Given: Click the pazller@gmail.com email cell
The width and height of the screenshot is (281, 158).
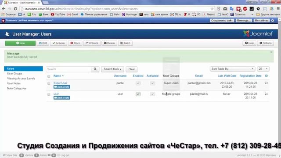Looking at the screenshot, I should tap(199, 83).
